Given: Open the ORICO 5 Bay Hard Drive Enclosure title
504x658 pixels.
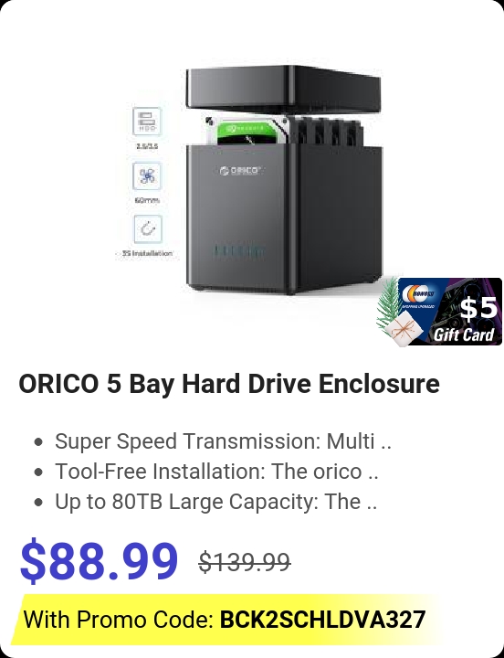Looking at the screenshot, I should pos(229,384).
